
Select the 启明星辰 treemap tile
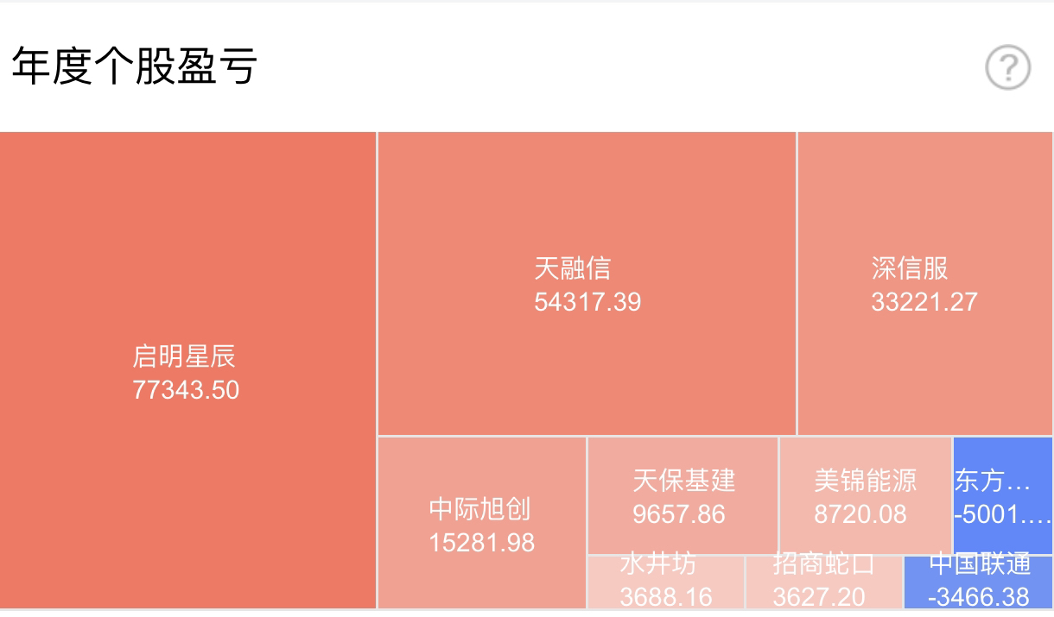point(188,370)
